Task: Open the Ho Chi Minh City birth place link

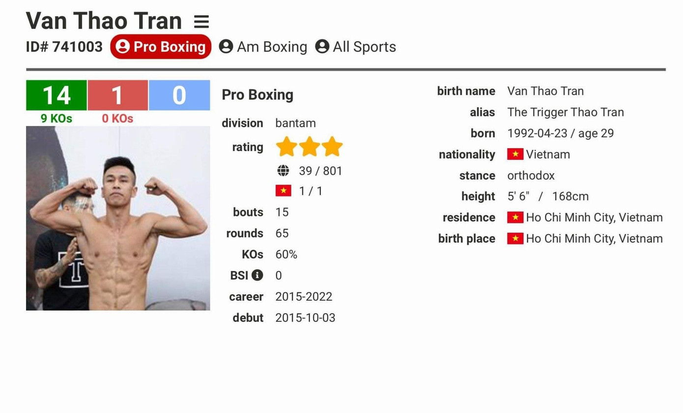Action: tap(594, 239)
